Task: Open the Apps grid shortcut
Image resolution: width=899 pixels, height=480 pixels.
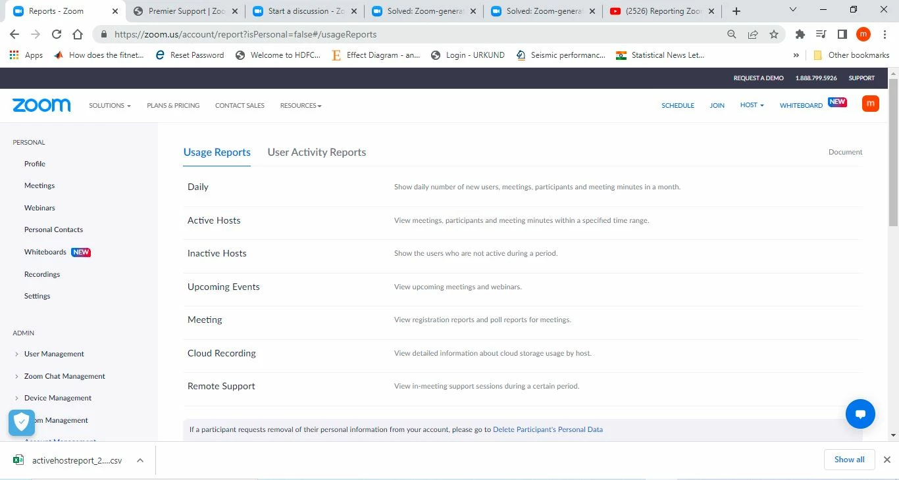Action: click(x=26, y=55)
